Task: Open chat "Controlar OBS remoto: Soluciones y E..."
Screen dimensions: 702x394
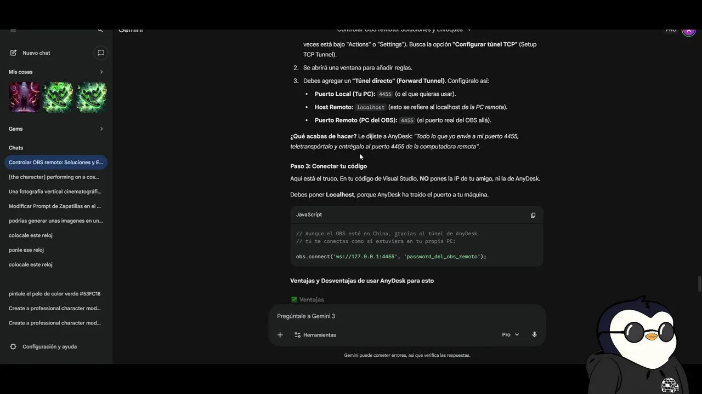Action: point(55,163)
